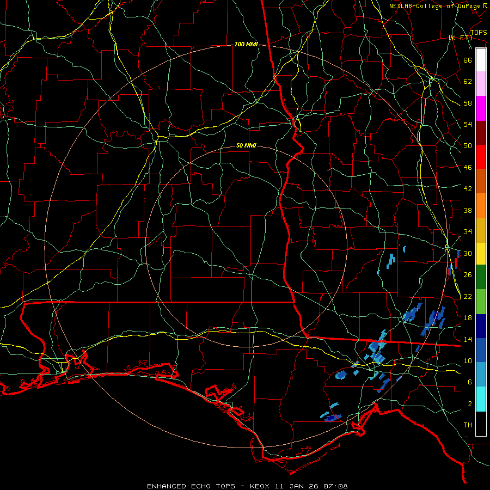Screen dimensions: 490x490
Task: Click the TH legend label
Action: (x=468, y=425)
